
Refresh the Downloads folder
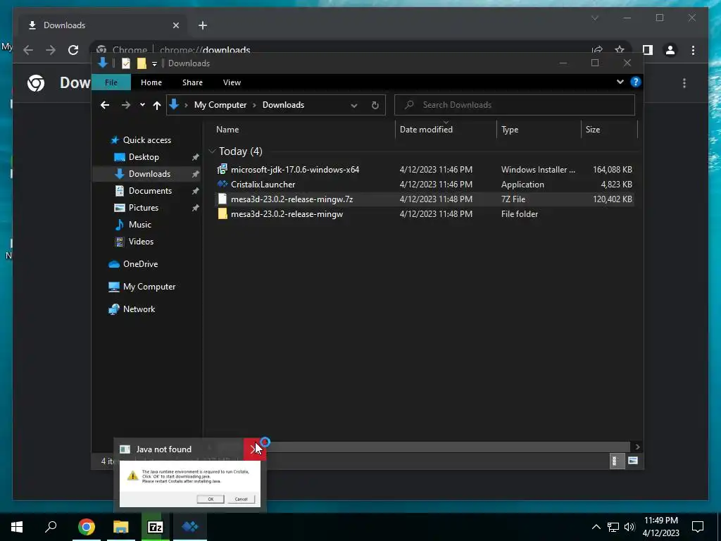pyautogui.click(x=375, y=106)
